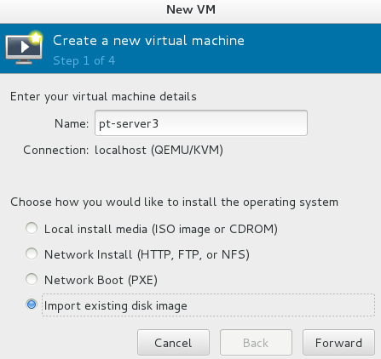Select Import existing disk image radio button
Image resolution: width=381 pixels, height=359 pixels.
32,305
